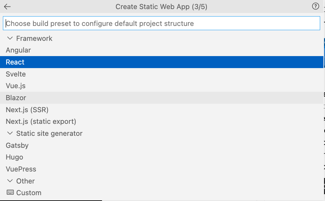Collapse the Other group chevron
The image size is (325, 201).
tap(10, 181)
